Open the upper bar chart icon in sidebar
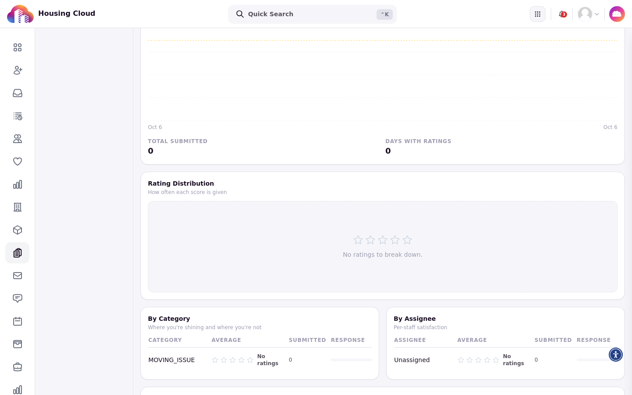632x395 pixels. tap(18, 184)
